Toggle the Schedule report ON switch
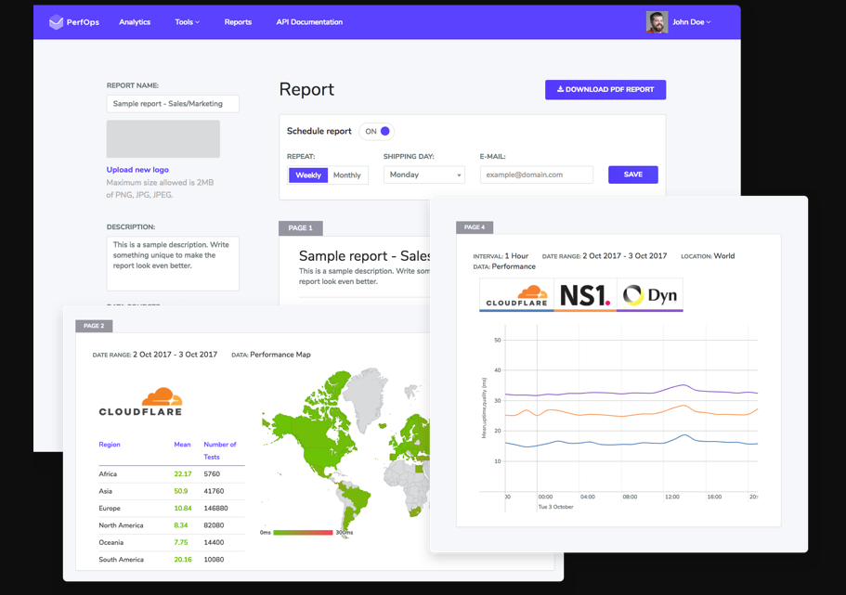 click(x=377, y=131)
